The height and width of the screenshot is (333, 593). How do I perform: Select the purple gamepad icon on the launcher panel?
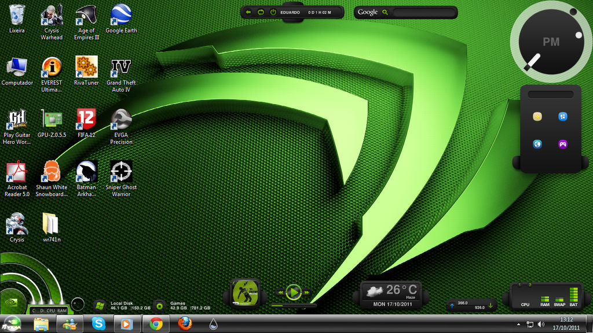tap(562, 144)
